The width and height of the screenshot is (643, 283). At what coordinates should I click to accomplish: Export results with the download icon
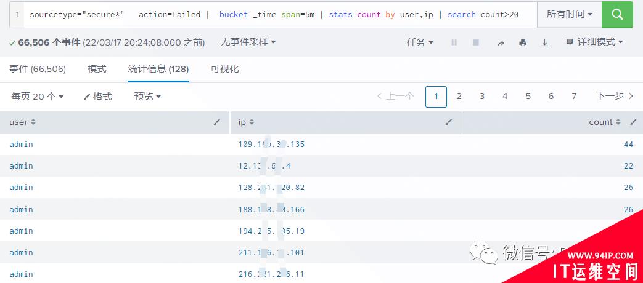click(x=544, y=42)
